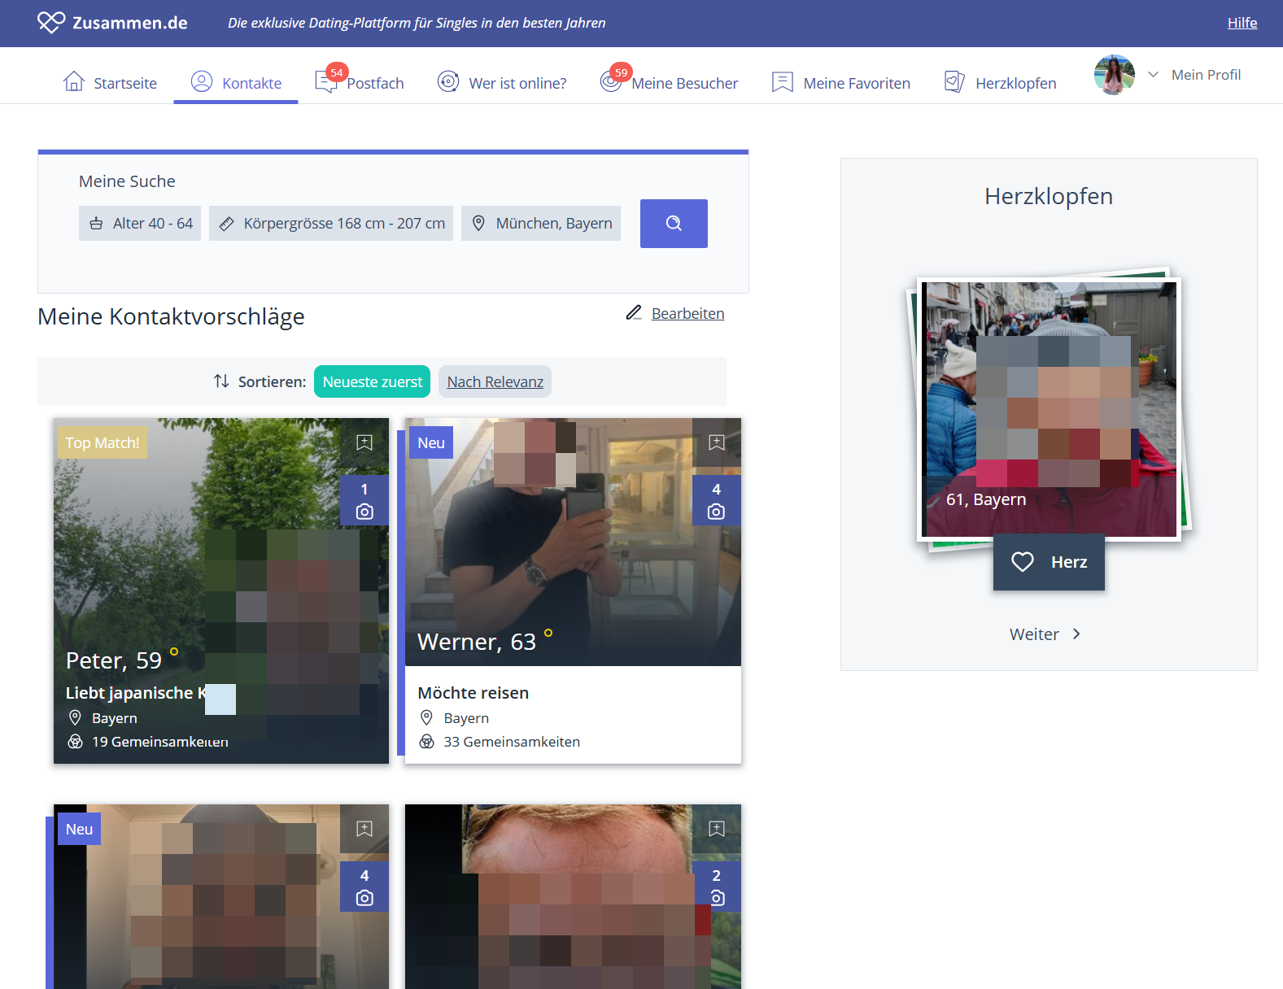Screen dimensions: 1283x989
Task: Open the Postfach inbox icon with 54 badge
Action: [x=325, y=81]
